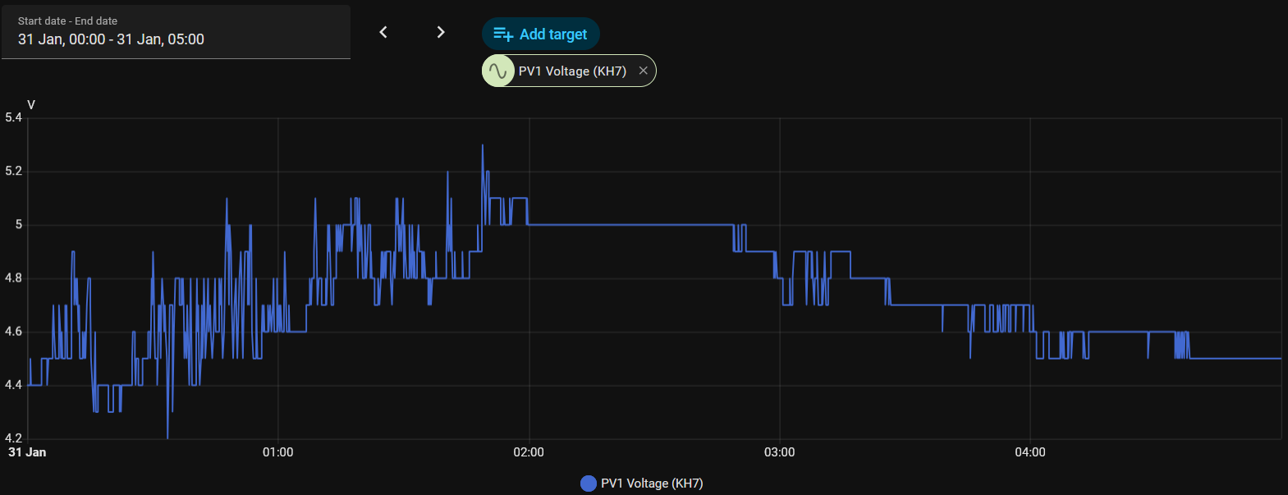Viewport: 1288px width, 495px height.
Task: Click the 01:00 time axis label
Action: point(277,452)
